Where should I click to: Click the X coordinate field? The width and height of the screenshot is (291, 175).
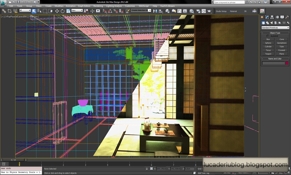pyautogui.click(x=161, y=169)
